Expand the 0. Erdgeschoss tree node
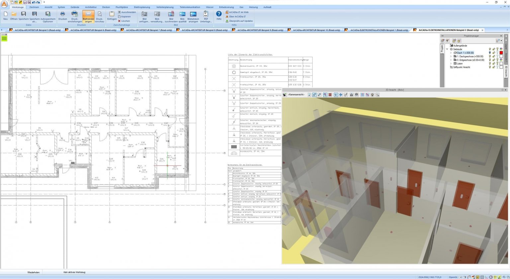The height and width of the screenshot is (279, 510). click(451, 60)
